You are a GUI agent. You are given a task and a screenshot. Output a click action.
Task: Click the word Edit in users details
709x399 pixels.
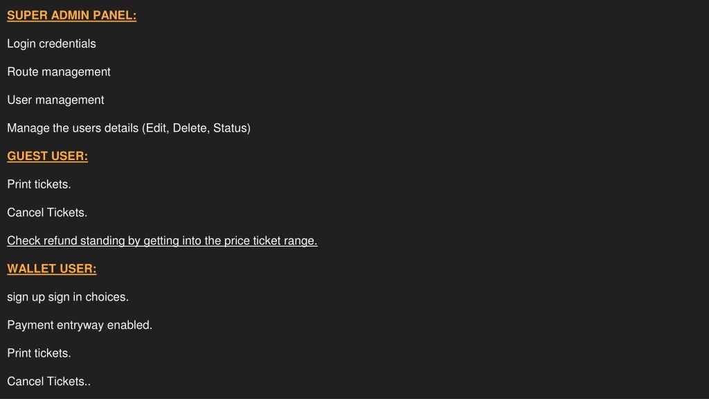point(156,128)
